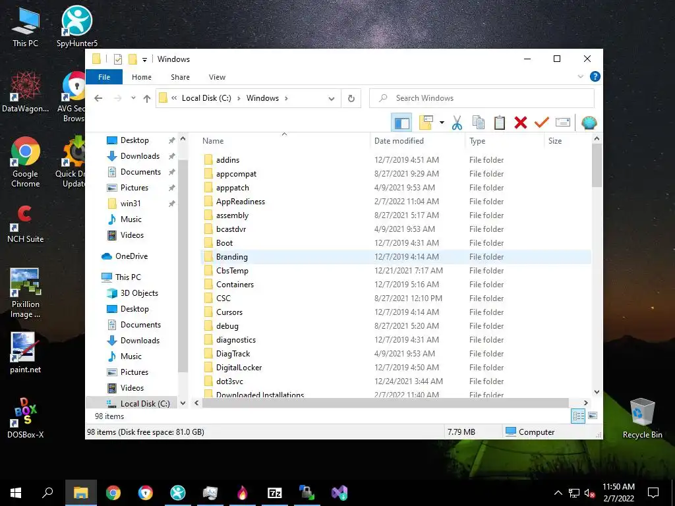Sort by Date modified column header

pos(417,141)
